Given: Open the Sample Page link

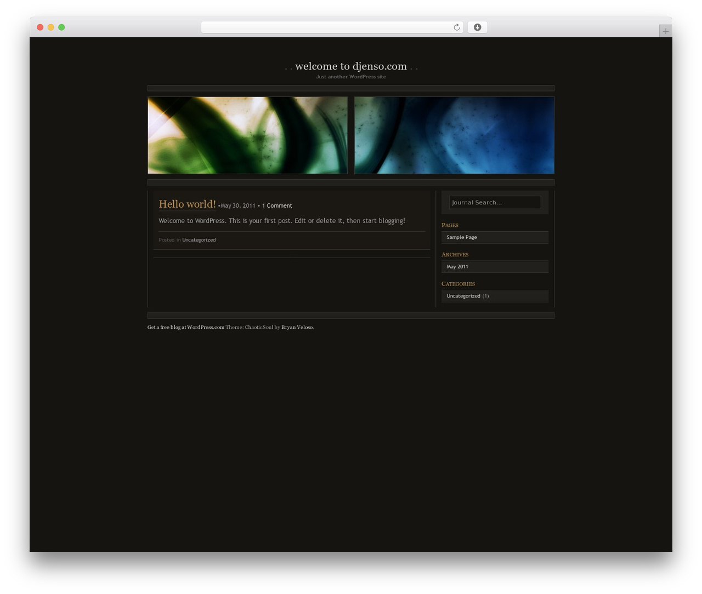Looking at the screenshot, I should (x=462, y=237).
